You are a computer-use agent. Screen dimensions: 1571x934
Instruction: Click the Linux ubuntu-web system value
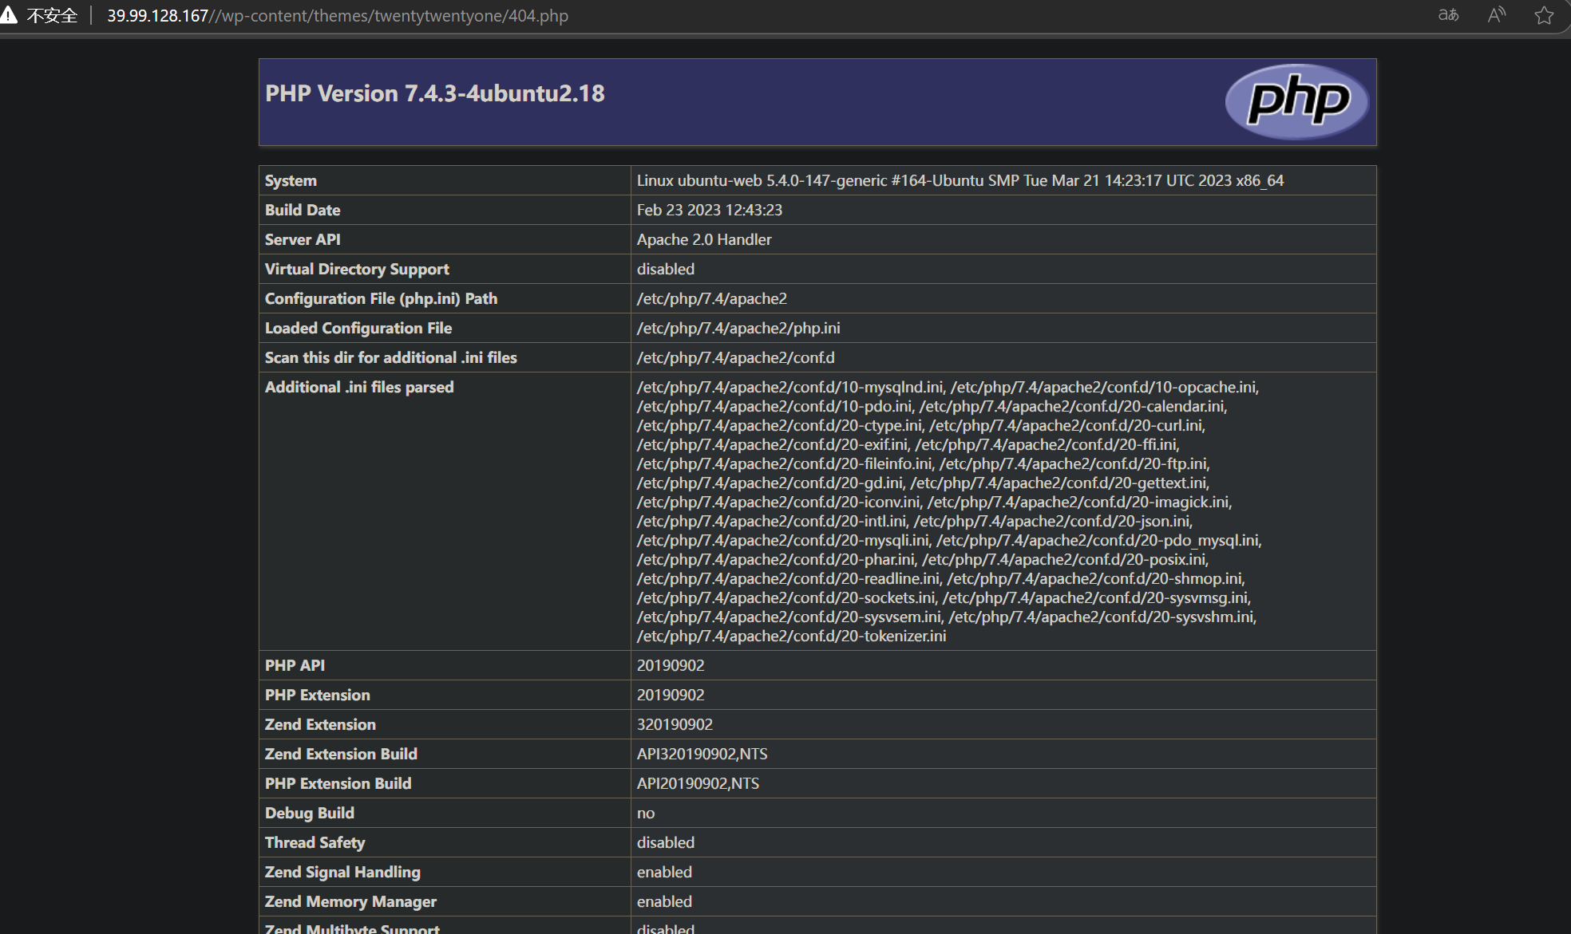960,180
